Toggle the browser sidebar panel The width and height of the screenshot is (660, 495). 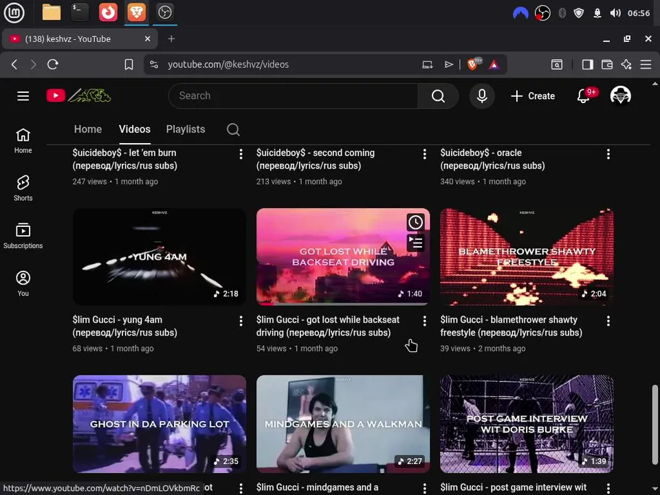tap(588, 65)
